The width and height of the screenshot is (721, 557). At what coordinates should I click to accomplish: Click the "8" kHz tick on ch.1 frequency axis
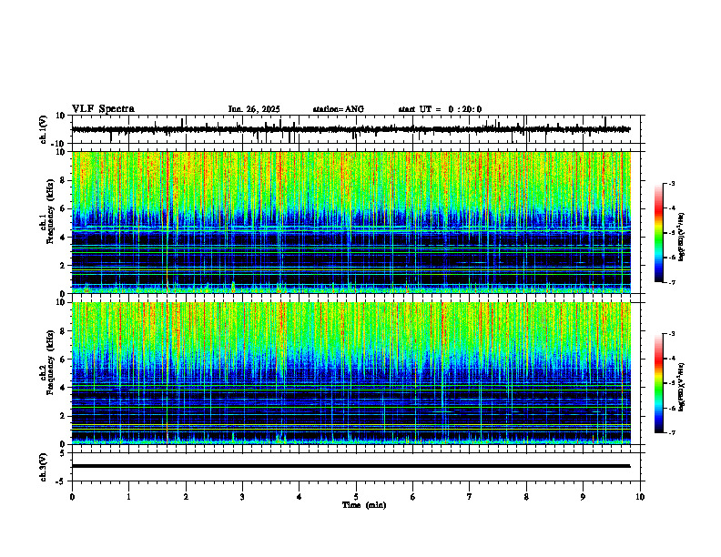point(62,180)
